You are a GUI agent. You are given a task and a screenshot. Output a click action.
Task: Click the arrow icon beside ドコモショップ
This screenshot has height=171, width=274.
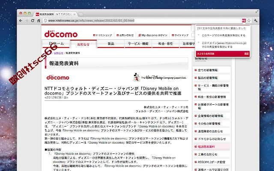pyautogui.click(x=94, y=35)
